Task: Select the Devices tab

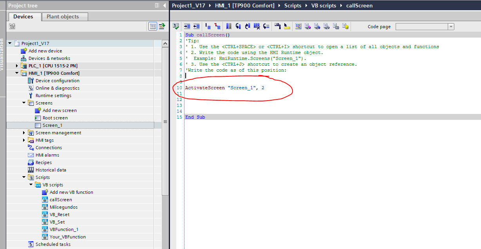Action: pyautogui.click(x=23, y=16)
